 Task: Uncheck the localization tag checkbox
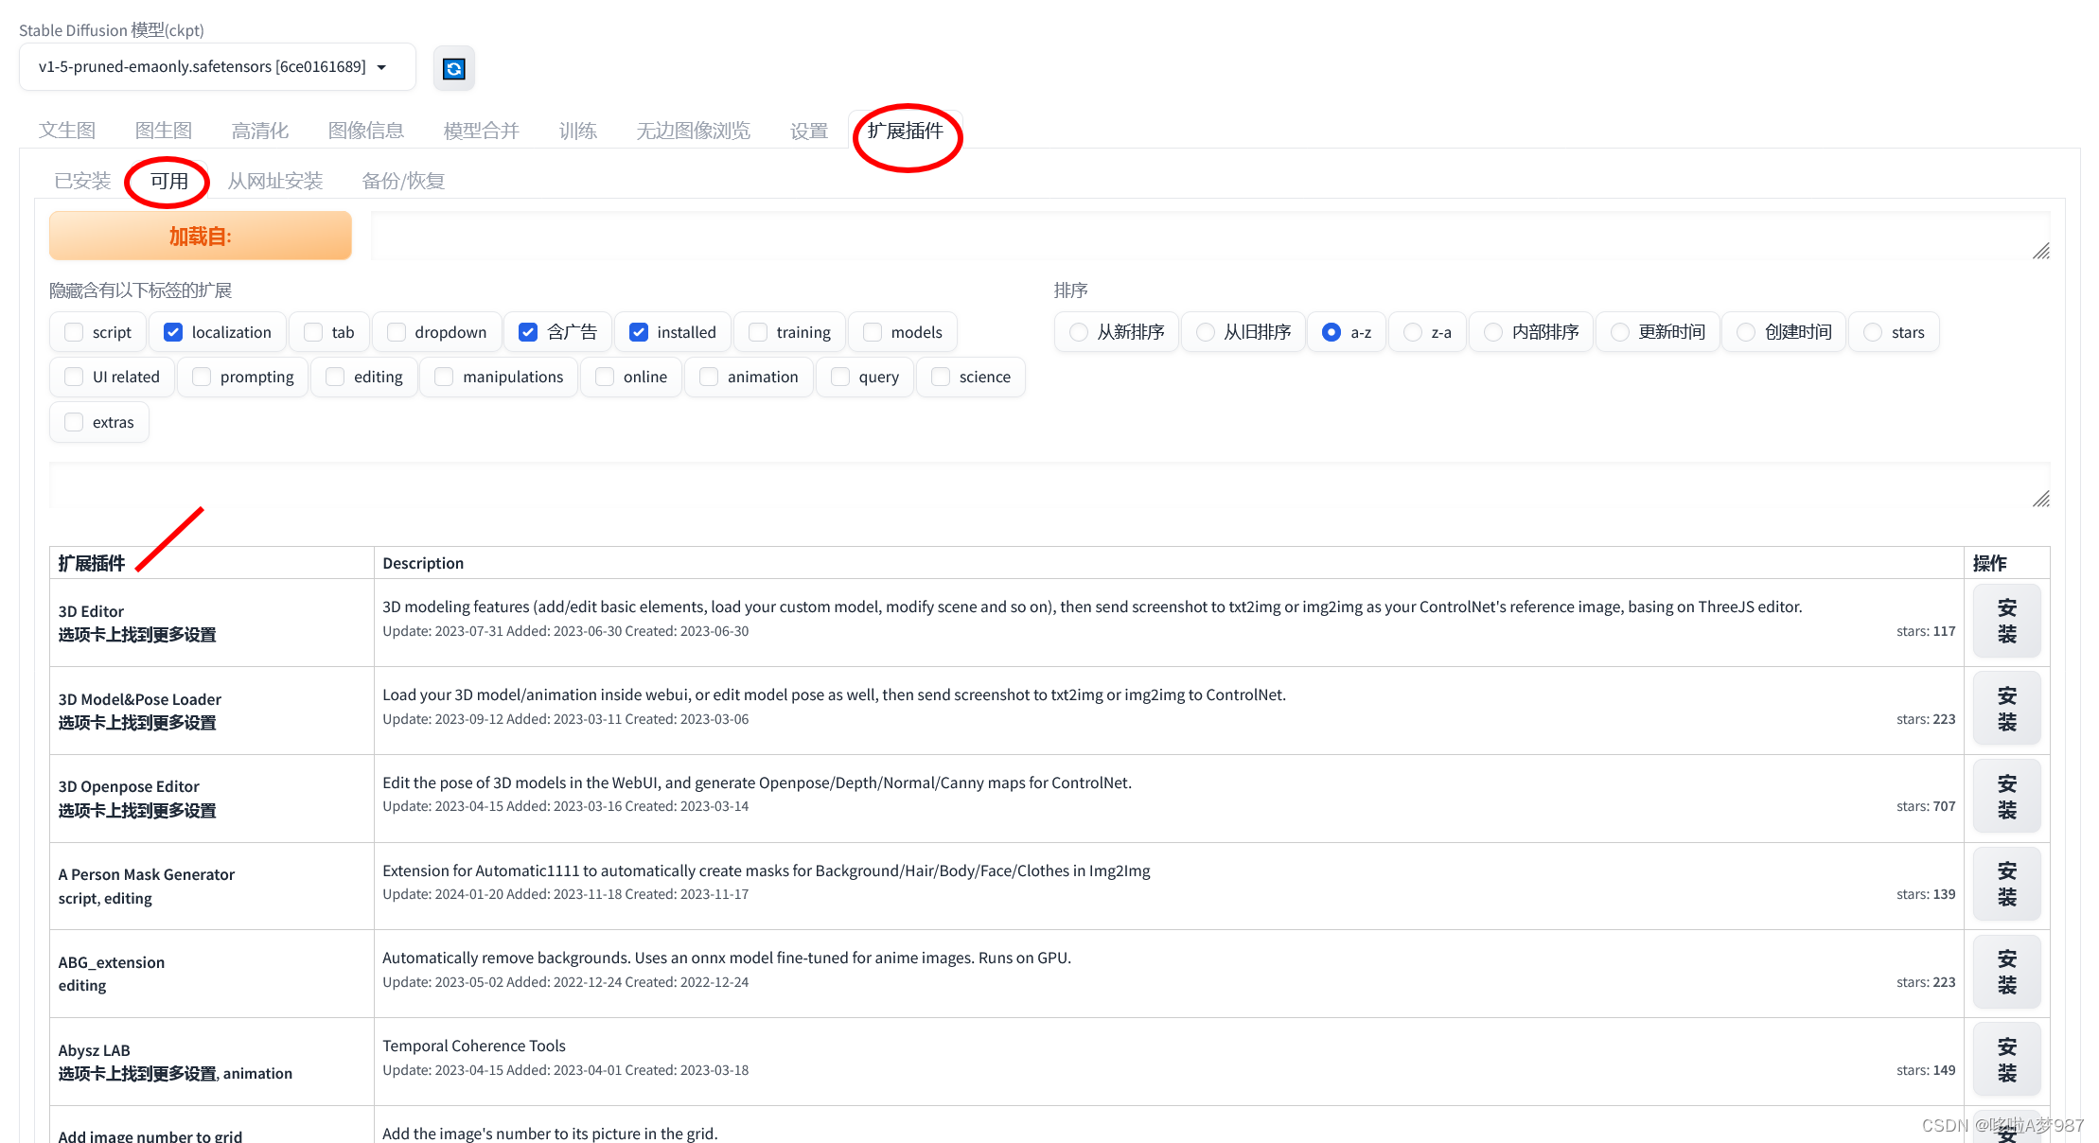click(x=173, y=332)
